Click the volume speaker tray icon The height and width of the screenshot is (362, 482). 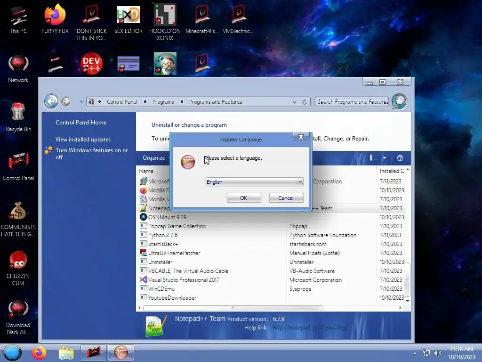pyautogui.click(x=437, y=353)
